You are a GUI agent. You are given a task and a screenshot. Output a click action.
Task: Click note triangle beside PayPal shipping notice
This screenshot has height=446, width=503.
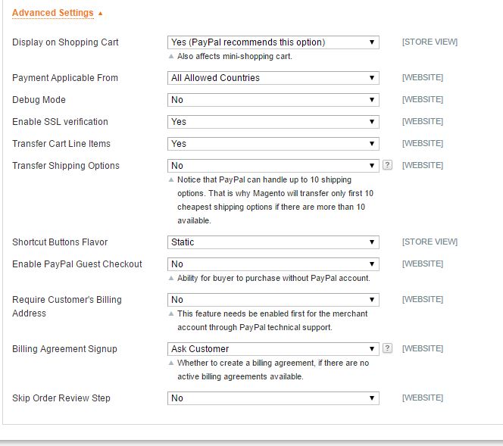click(171, 180)
